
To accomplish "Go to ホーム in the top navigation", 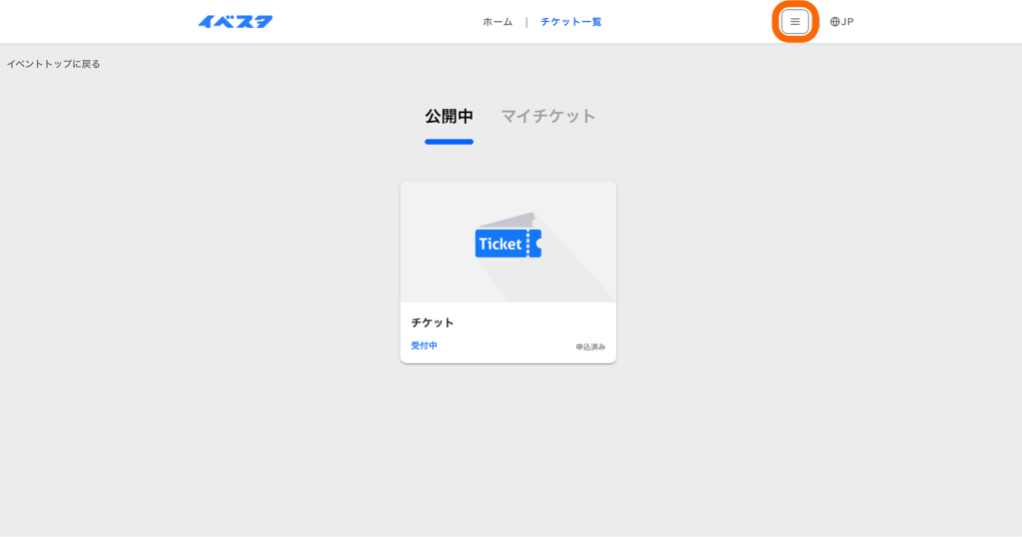I will point(498,22).
